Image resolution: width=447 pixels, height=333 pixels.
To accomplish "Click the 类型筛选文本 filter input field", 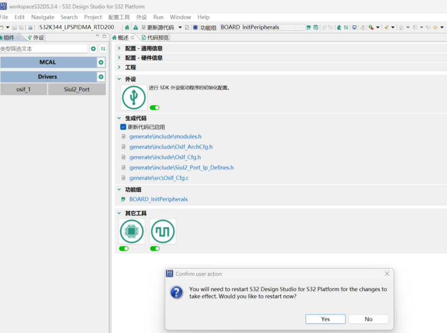I will [x=44, y=49].
